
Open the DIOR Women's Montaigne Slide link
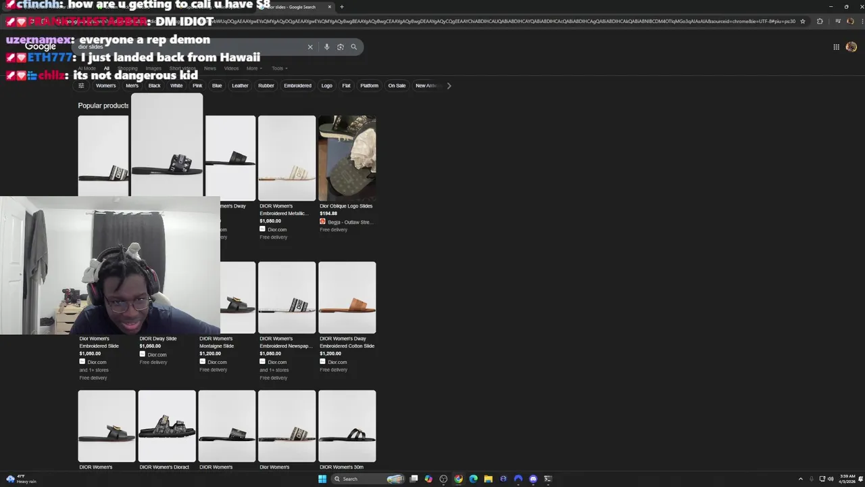coord(216,342)
